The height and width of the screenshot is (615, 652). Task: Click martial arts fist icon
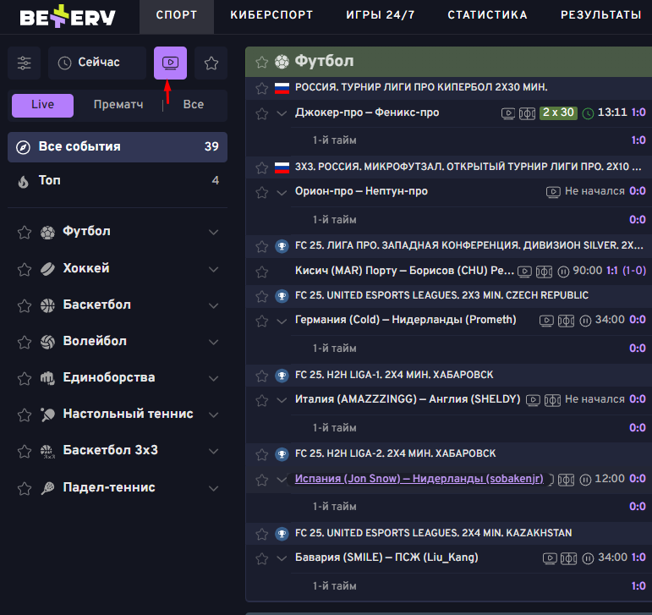coord(47,378)
